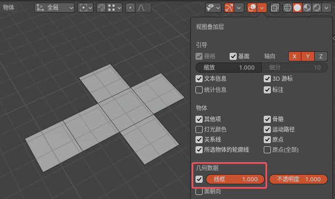Toggle the gizmo display button
The image size is (335, 199).
pyautogui.click(x=229, y=8)
